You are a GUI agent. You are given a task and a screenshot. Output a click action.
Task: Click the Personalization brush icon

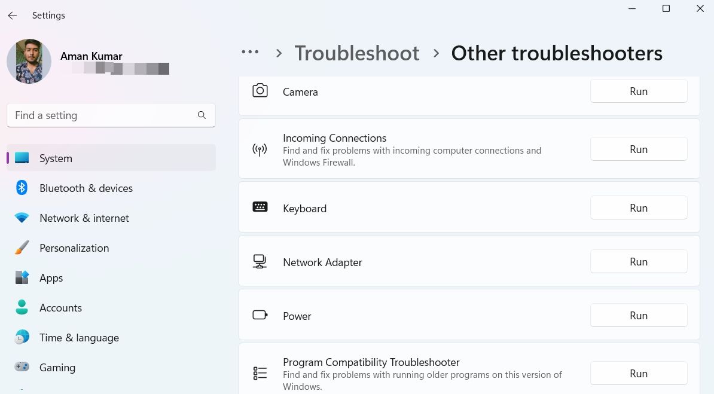(22, 248)
